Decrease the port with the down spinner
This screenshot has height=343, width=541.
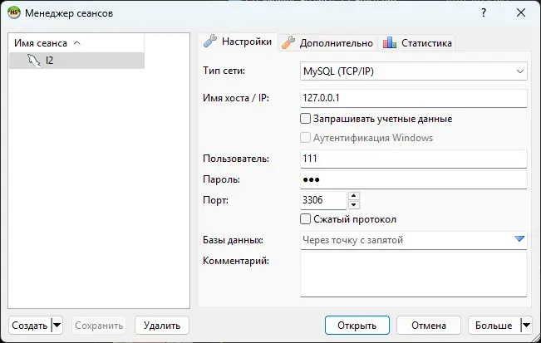(354, 205)
